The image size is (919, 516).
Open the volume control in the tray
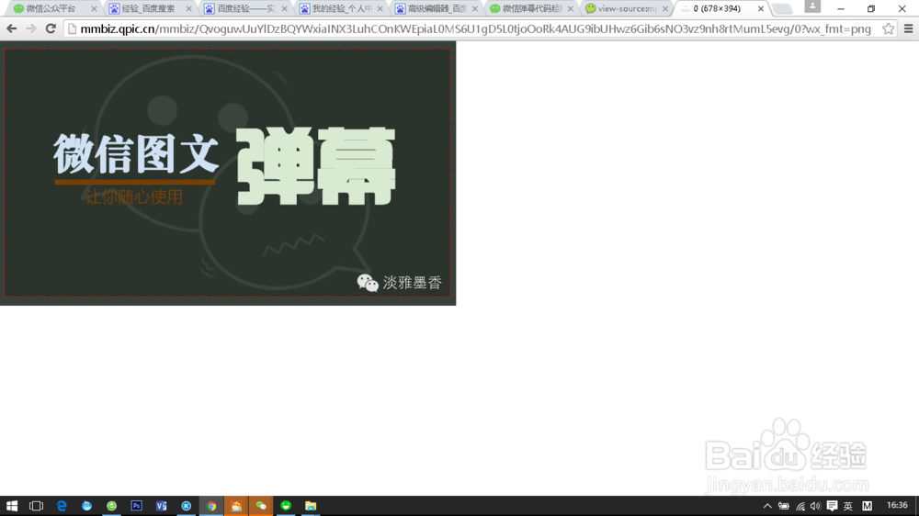point(815,506)
